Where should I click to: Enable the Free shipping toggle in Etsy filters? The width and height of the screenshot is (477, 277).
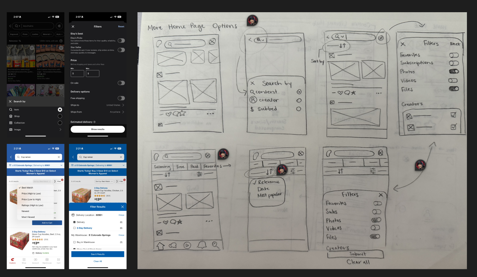click(x=121, y=98)
